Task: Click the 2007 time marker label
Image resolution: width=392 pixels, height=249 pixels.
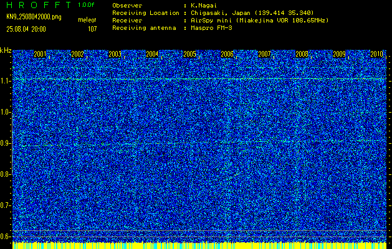Action: pos(264,54)
